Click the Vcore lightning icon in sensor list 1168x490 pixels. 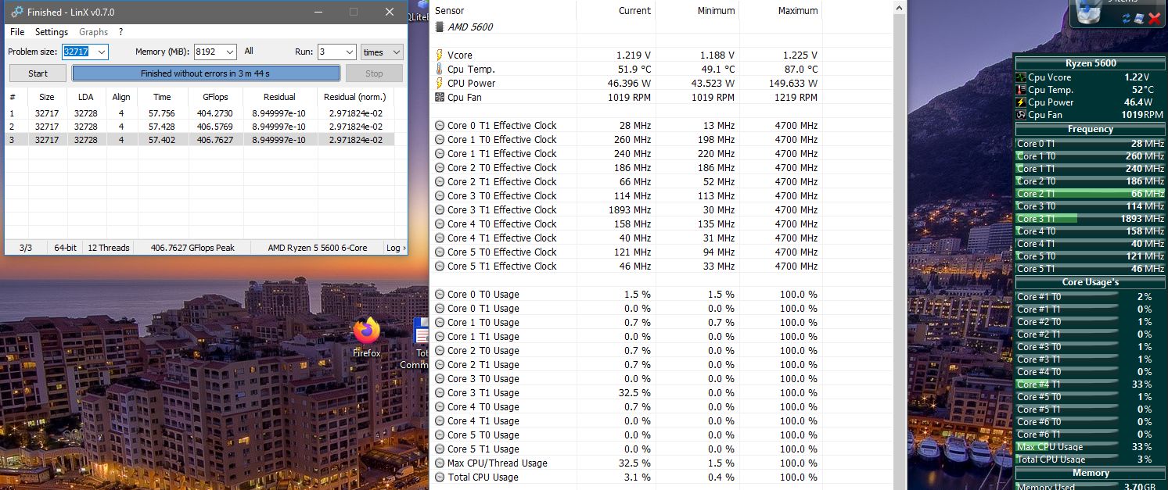coord(440,55)
